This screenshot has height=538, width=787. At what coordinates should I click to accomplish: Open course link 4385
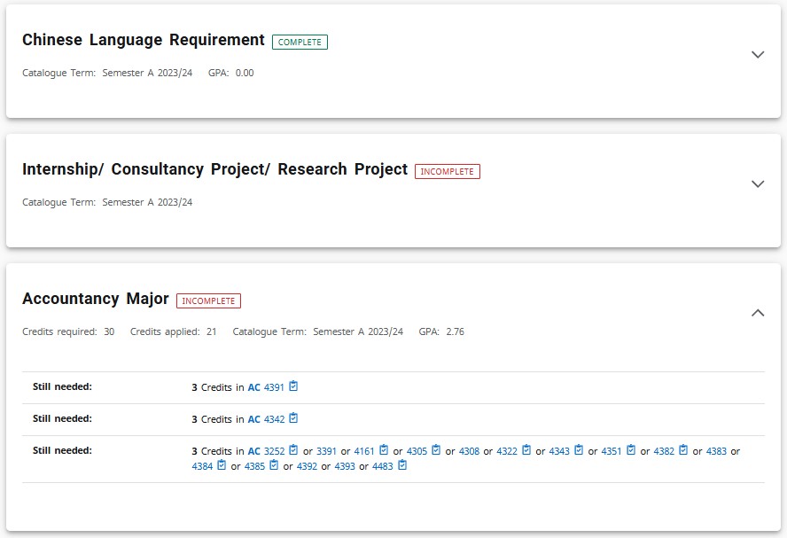point(254,466)
